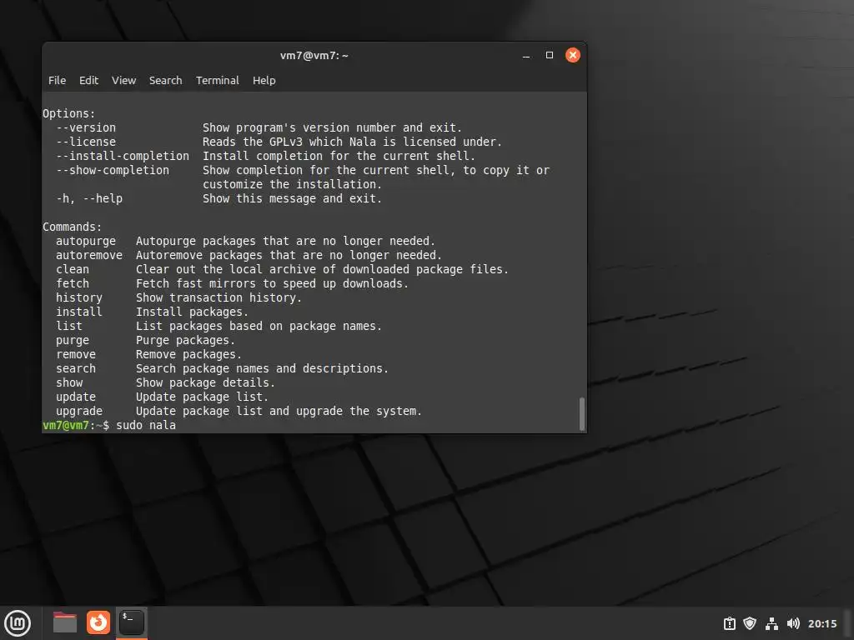
Task: Click 'Autopurge packages that are no longer needed.'
Action: pyautogui.click(x=285, y=241)
